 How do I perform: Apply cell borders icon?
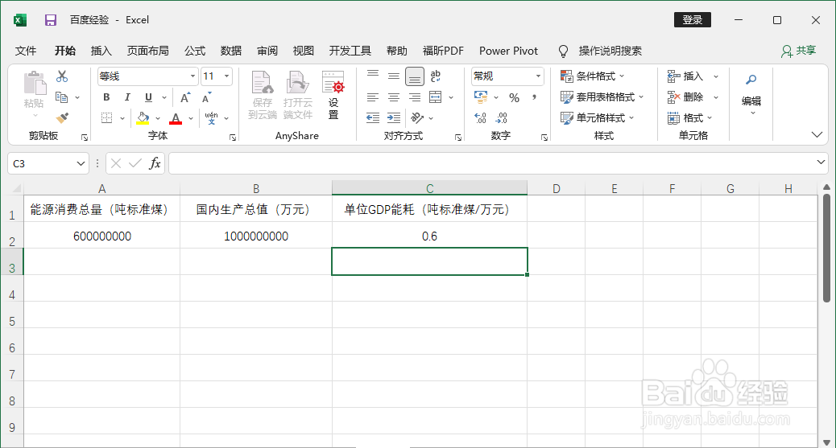click(106, 117)
